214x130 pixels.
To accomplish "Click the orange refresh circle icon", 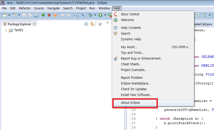I will pos(55,15).
